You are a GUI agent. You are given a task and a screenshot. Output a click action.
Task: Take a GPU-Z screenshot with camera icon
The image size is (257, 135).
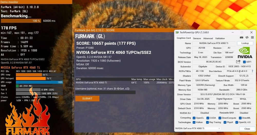point(241,37)
